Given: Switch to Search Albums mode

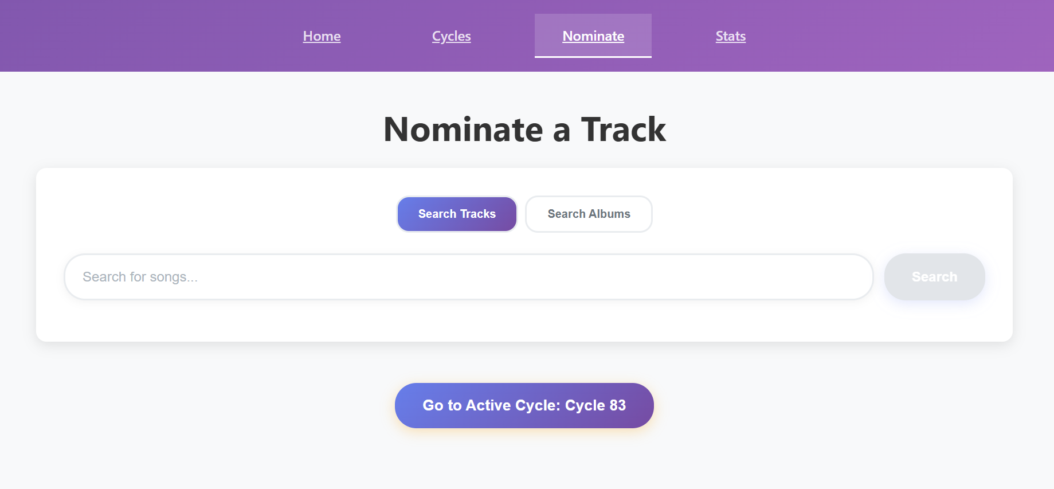Looking at the screenshot, I should click(589, 214).
